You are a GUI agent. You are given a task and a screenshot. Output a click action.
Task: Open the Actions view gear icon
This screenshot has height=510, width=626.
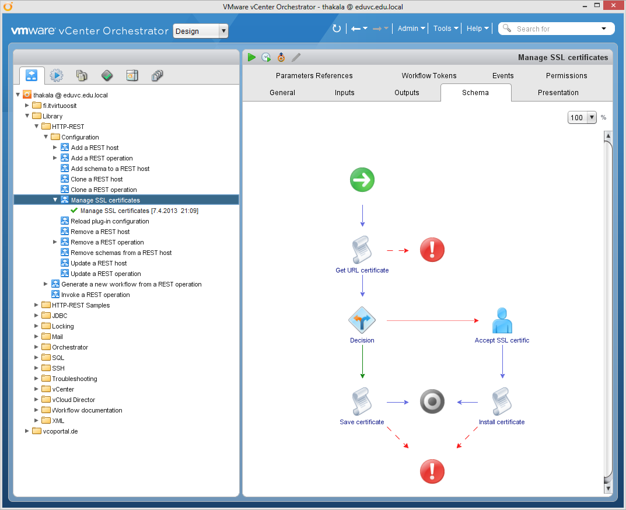point(56,75)
